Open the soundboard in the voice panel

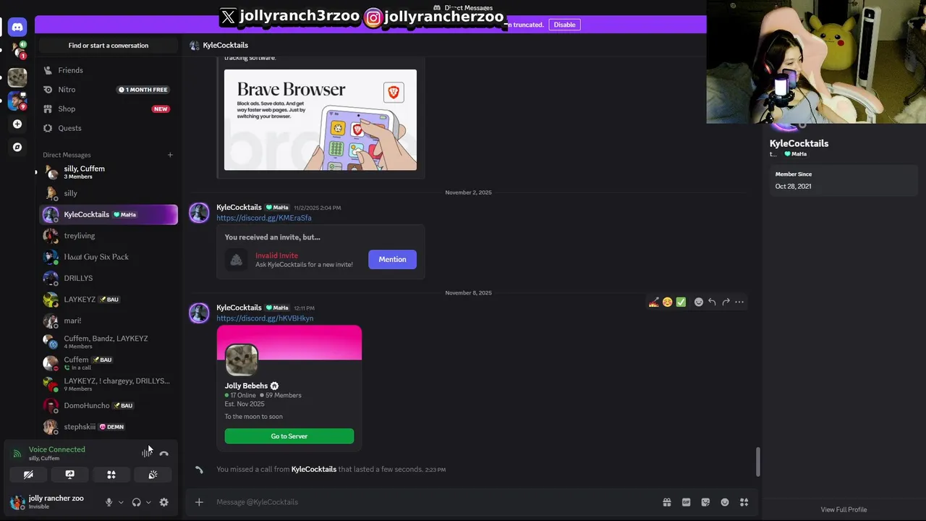[153, 475]
